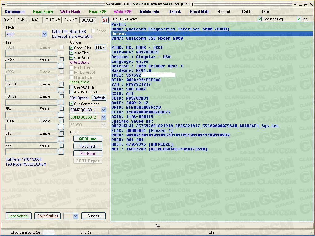This screenshot has width=315, height=236.
Task: Click Cnt.0 menu item
Action: tap(247, 12)
